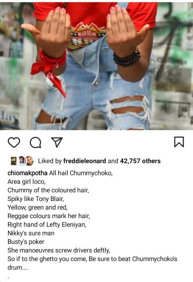193x282 pixels.
Task: View the 42,757 others who liked
Action: [140, 161]
